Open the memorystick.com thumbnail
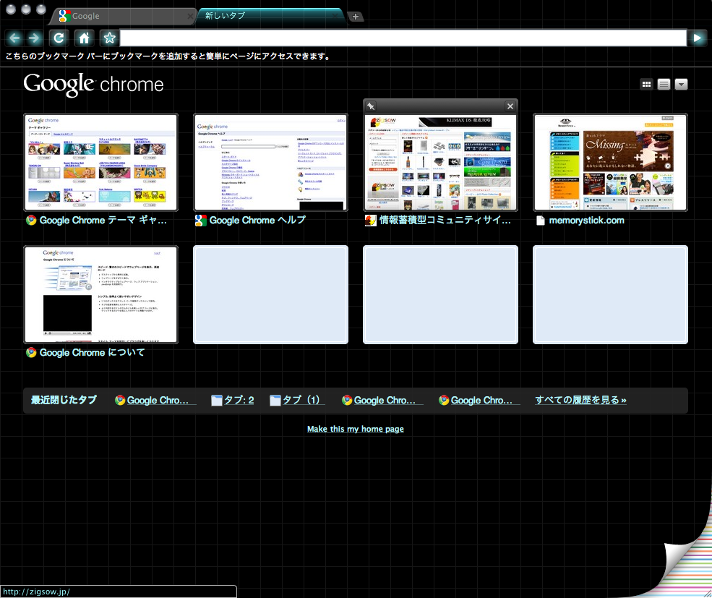This screenshot has height=598, width=712. pos(610,162)
